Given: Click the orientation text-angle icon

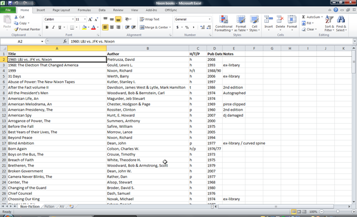Looking at the screenshot, I should 127,20.
